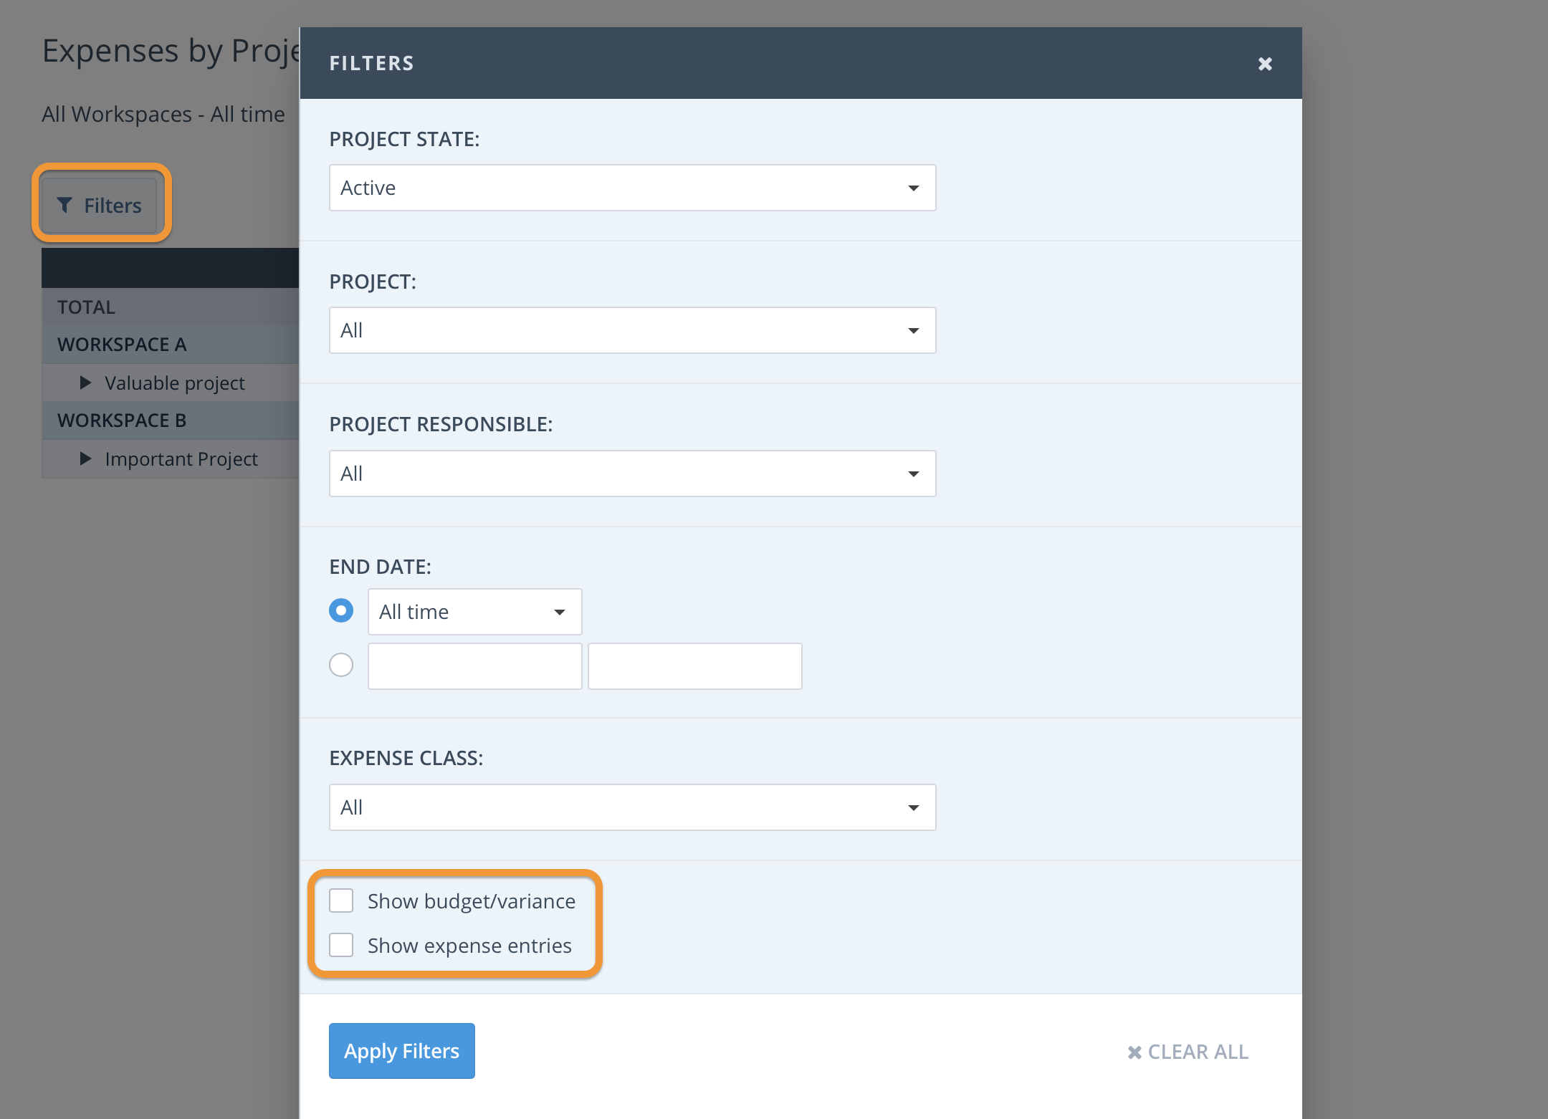Click the Filters button on the report page
1548x1119 pixels.
[101, 204]
